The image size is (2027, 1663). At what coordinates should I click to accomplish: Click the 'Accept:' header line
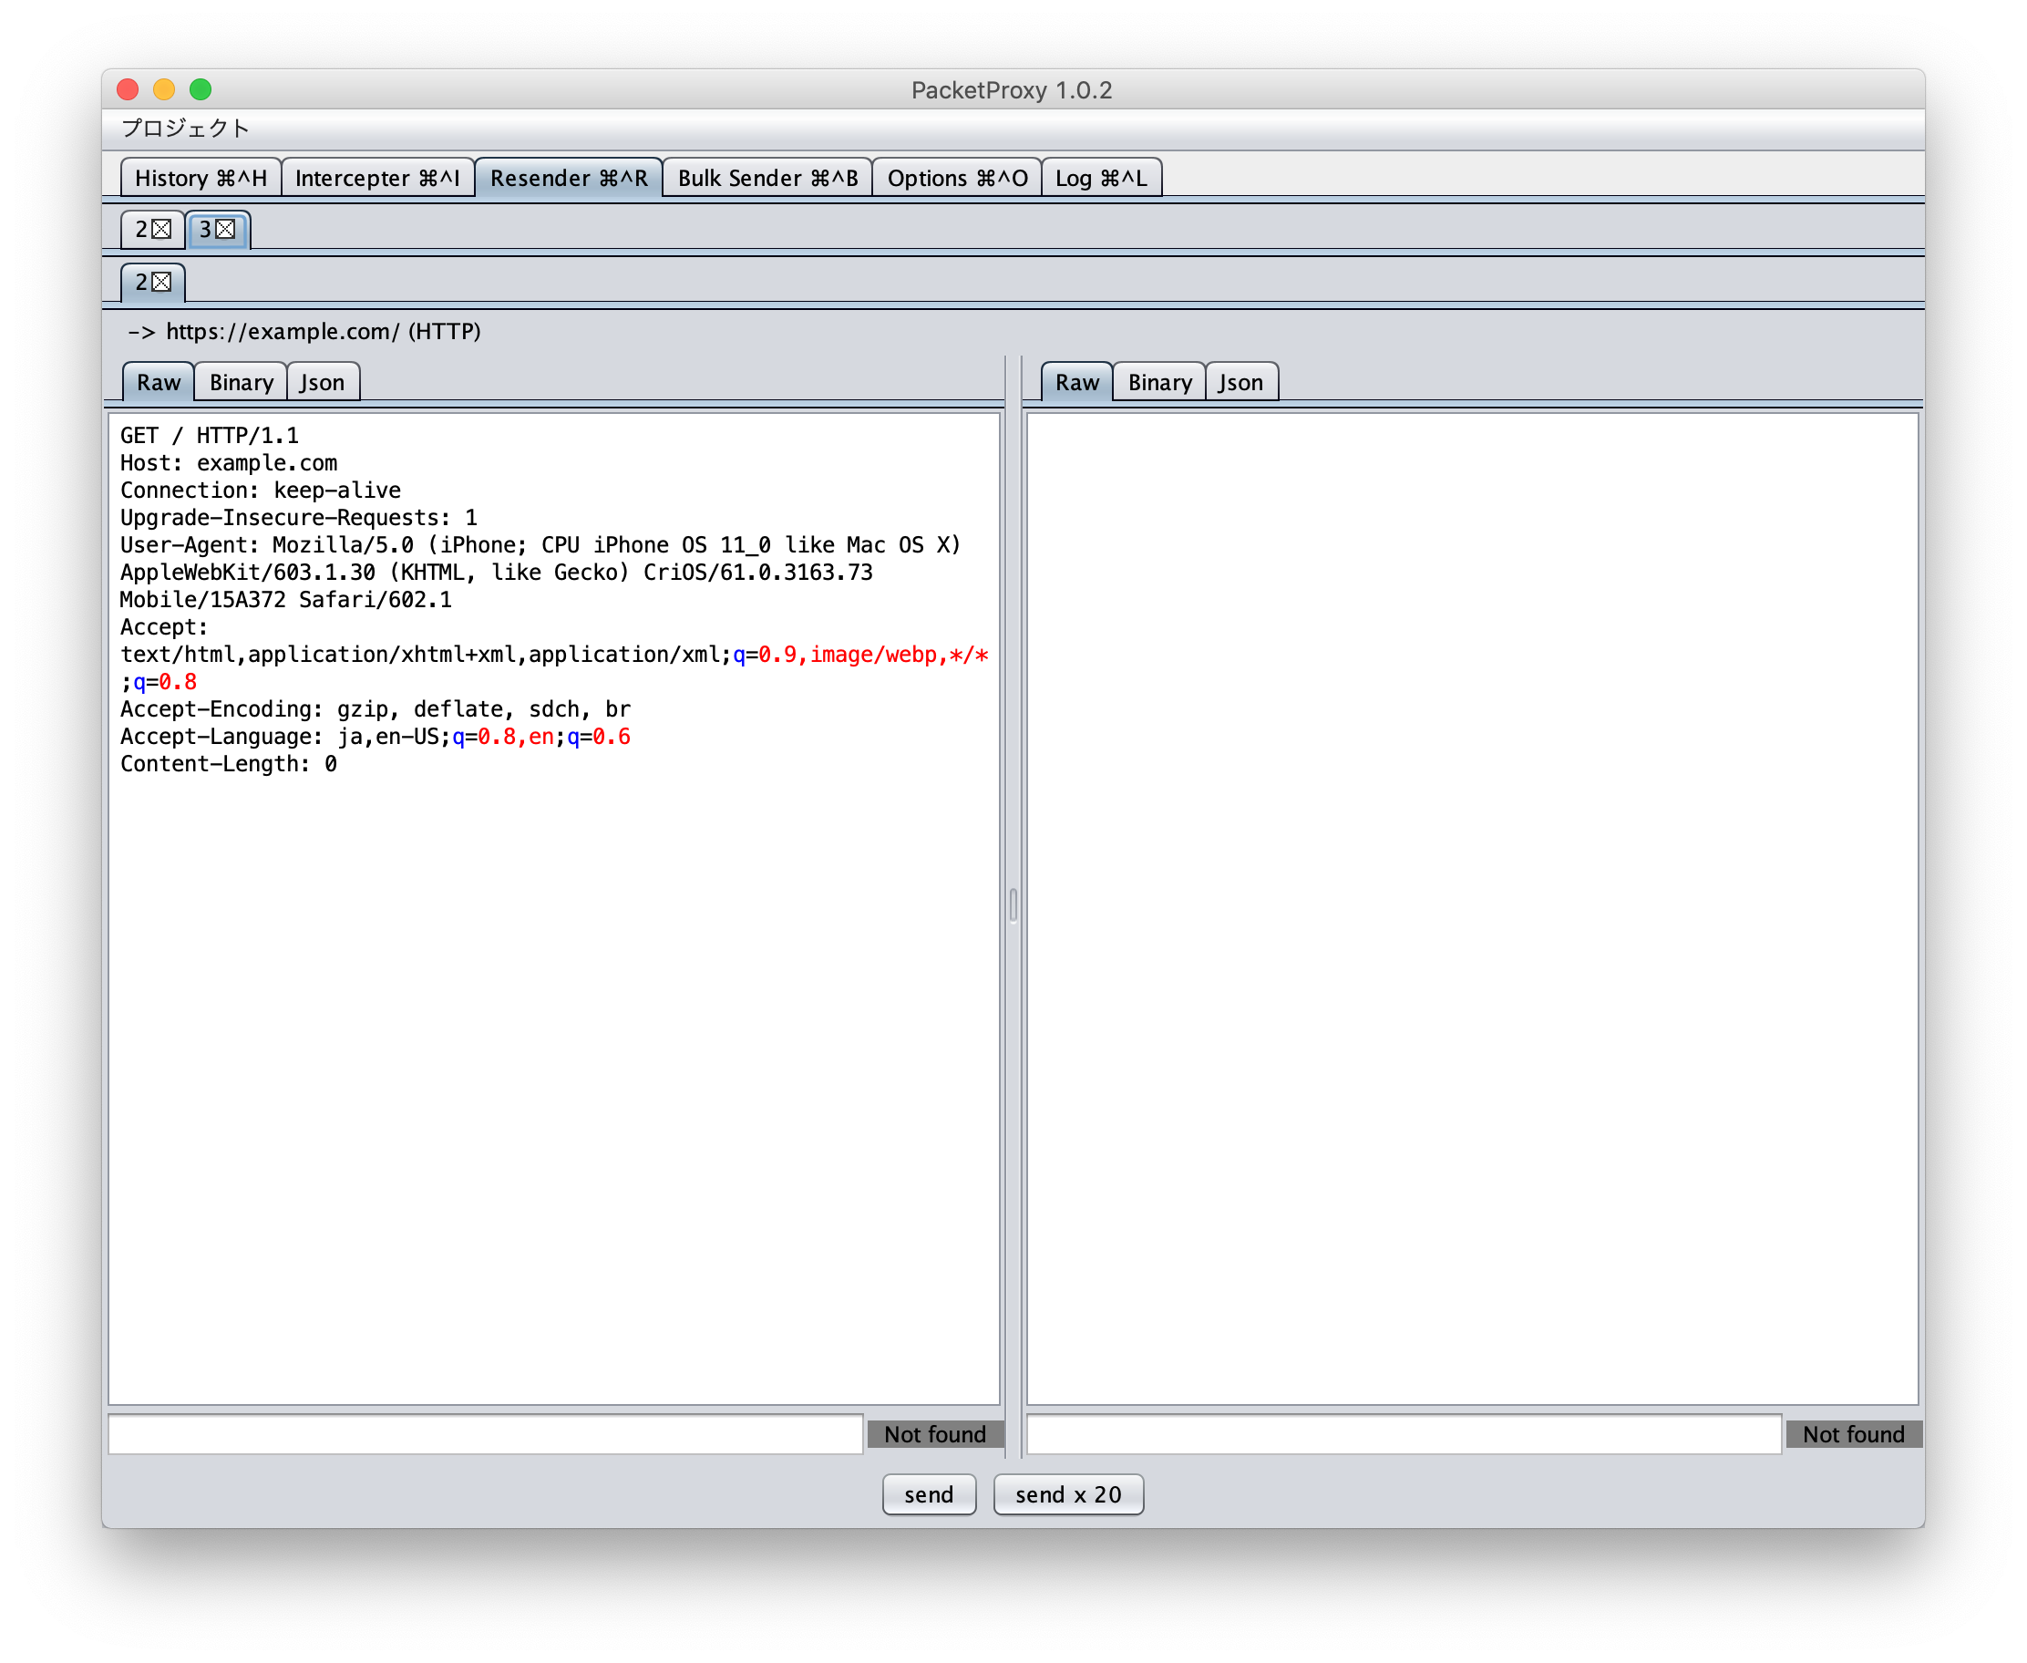(164, 627)
